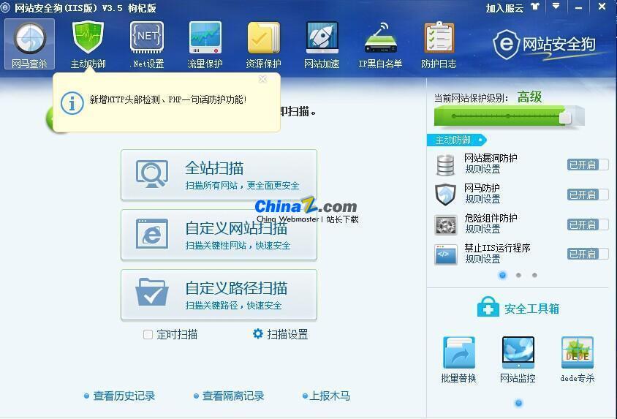Open the 流量保护 traffic chart icon
This screenshot has width=617, height=419.
[205, 44]
